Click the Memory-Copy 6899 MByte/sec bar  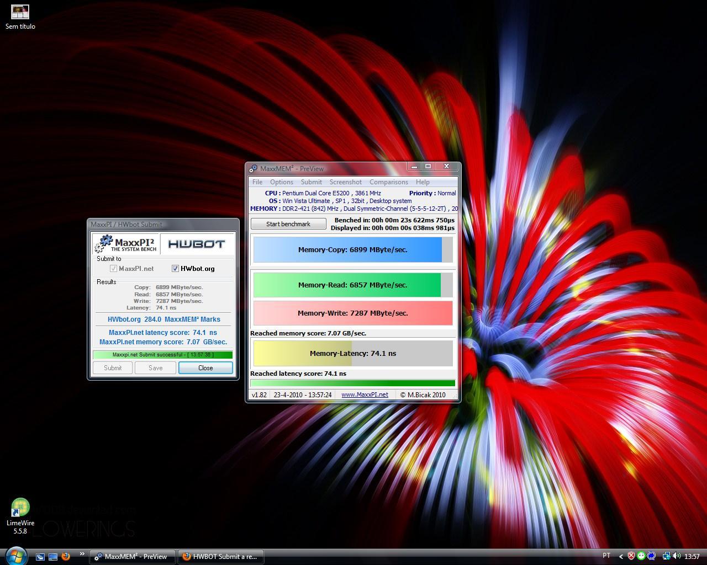point(353,249)
